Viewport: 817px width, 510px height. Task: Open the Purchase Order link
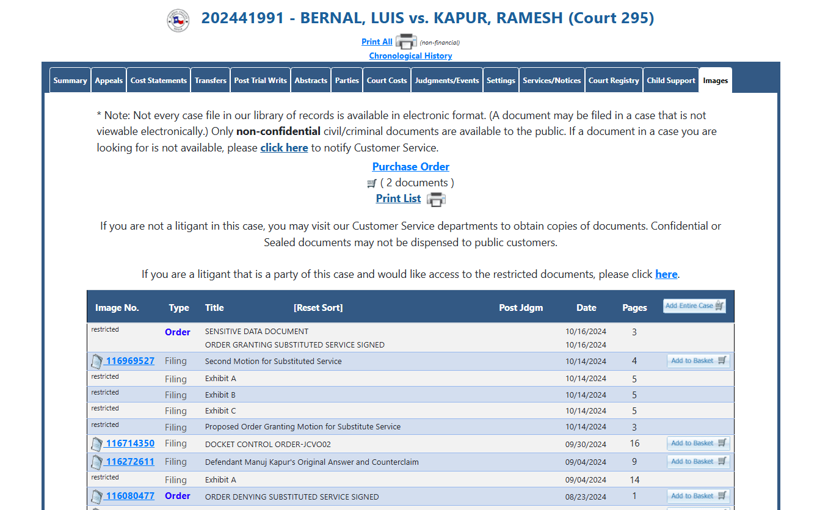(x=411, y=167)
